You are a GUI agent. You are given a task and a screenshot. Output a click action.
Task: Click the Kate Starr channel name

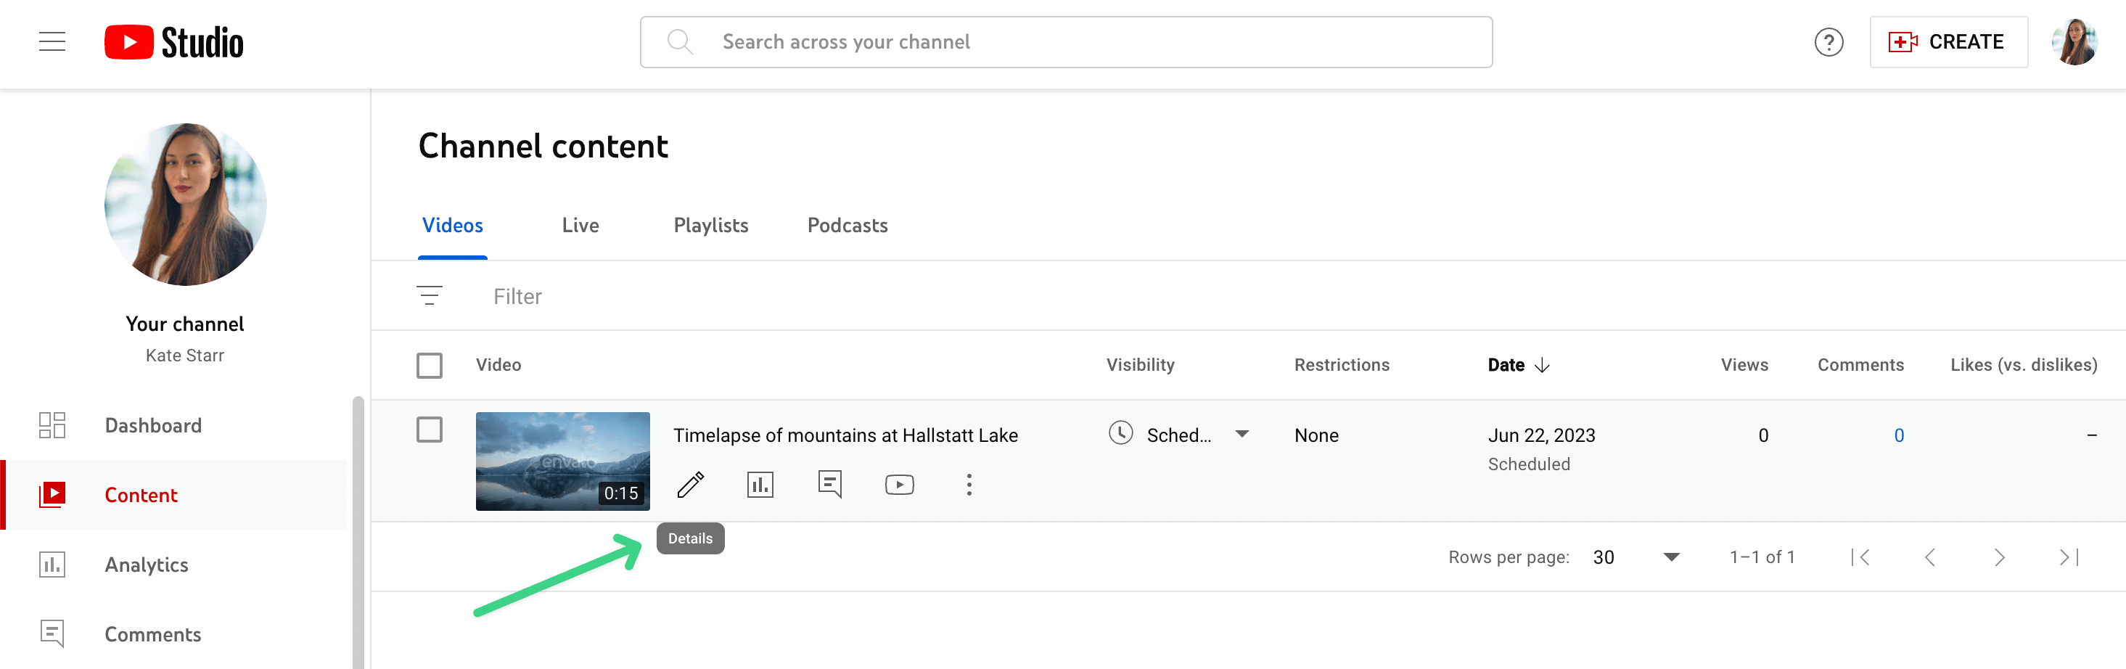tap(185, 356)
